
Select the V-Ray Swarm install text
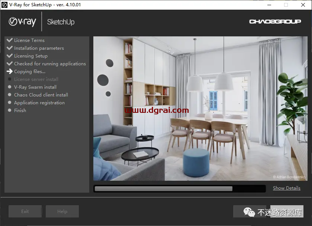pyautogui.click(x=35, y=87)
